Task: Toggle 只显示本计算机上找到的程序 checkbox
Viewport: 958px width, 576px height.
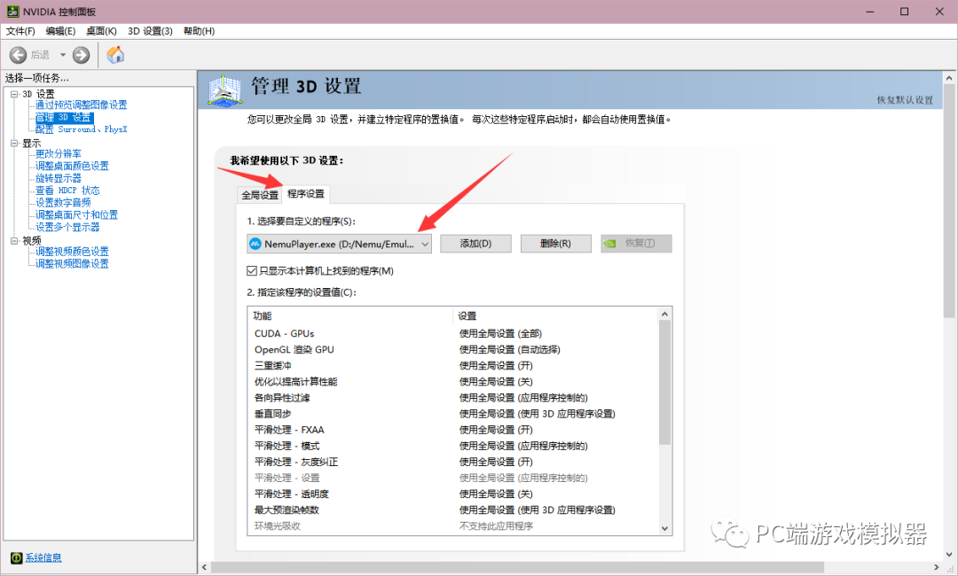Action: [x=252, y=270]
